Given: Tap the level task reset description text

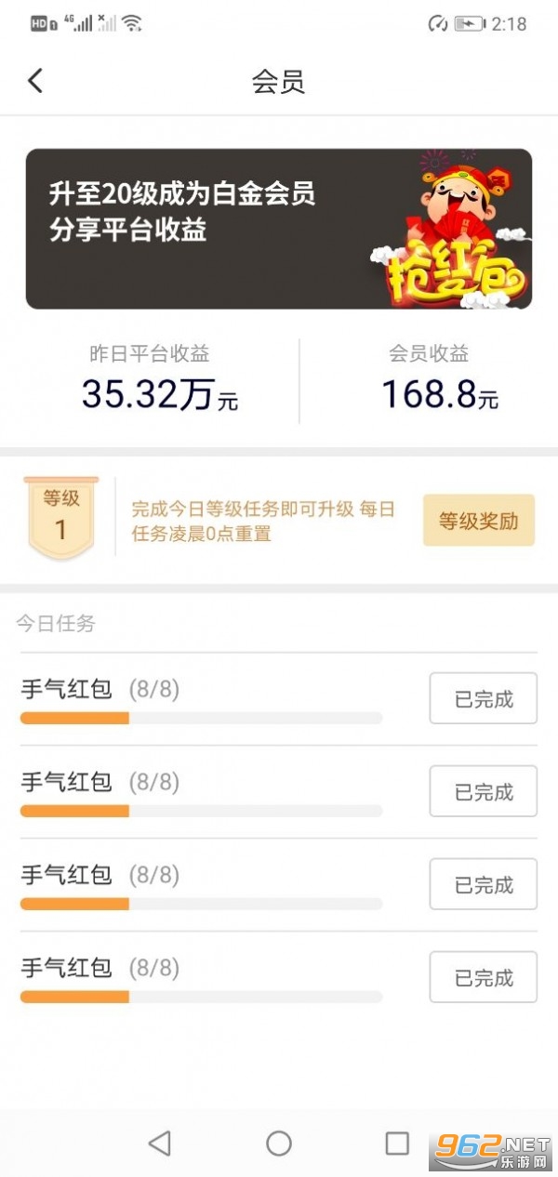Looking at the screenshot, I should pos(263,522).
